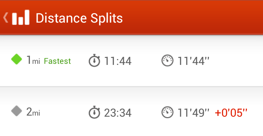Image resolution: width=263 pixels, height=136 pixels.
Task: Open the Distance Splits header title
Action: click(x=79, y=18)
